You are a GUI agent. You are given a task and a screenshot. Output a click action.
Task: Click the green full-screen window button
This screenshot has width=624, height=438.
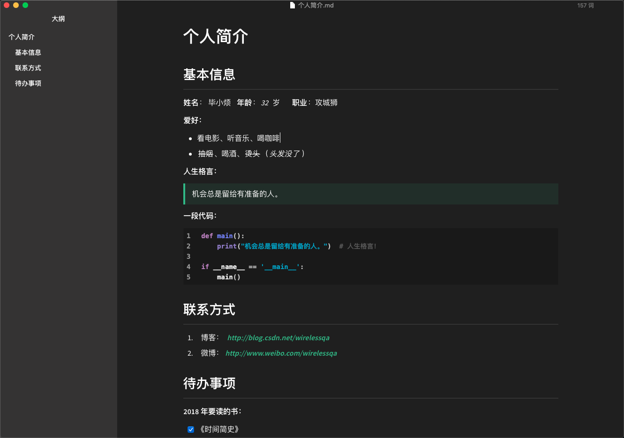coord(25,5)
